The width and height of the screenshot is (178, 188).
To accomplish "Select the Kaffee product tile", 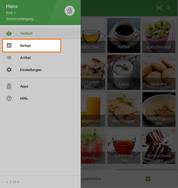I will tap(124, 35).
